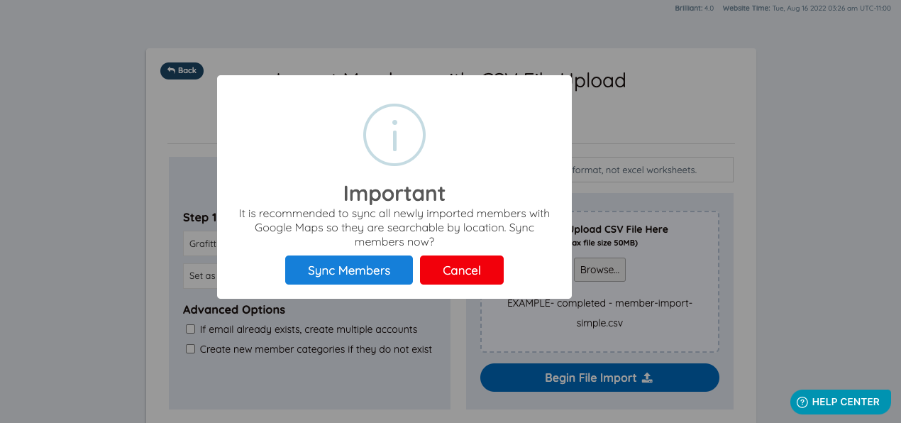Screen dimensions: 901x423
Task: Open the Help Center
Action: (840, 402)
